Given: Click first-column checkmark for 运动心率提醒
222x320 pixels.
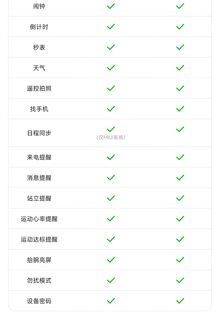Looking at the screenshot, I should coord(111,219).
